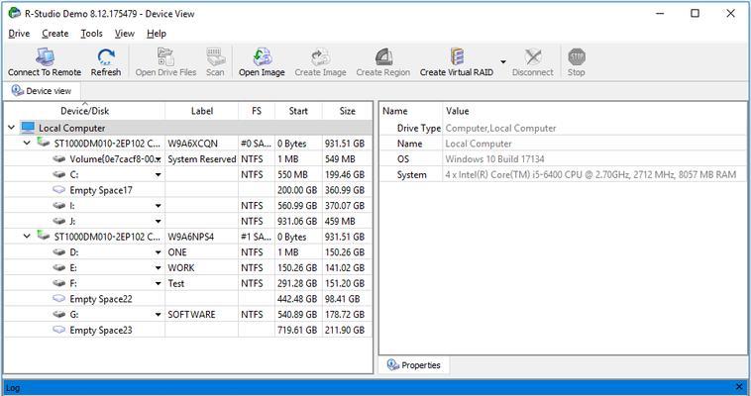Image resolution: width=751 pixels, height=396 pixels.
Task: Click the Label column header
Action: 202,111
